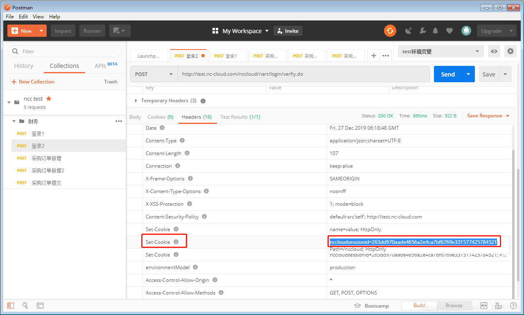This screenshot has width=524, height=315.
Task: Click the Send button
Action: pyautogui.click(x=448, y=74)
